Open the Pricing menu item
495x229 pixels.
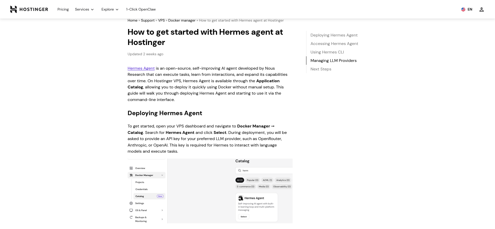(63, 10)
